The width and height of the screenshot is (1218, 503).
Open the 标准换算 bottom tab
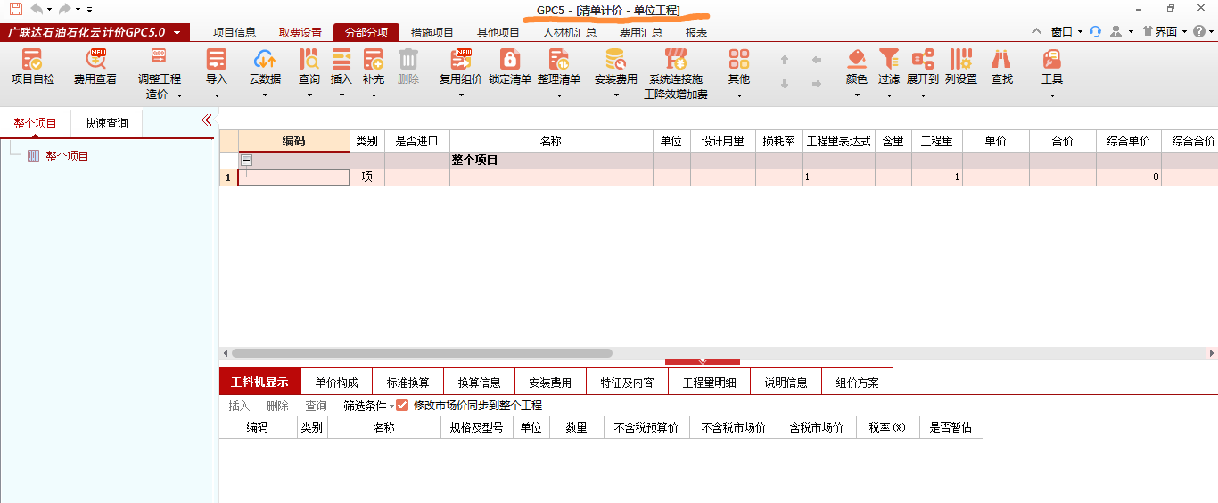pos(408,383)
